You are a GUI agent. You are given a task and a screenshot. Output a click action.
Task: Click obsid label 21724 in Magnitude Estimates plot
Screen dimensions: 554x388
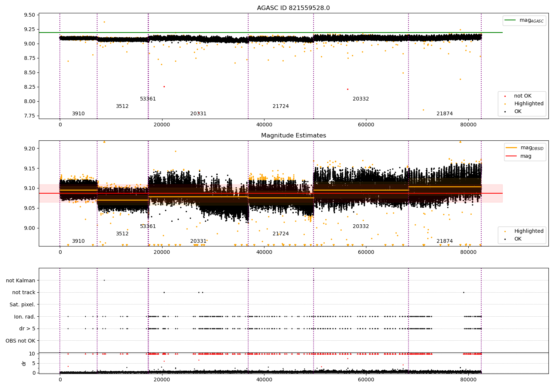[x=281, y=234]
